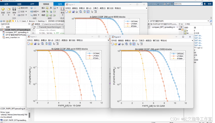The width and height of the screenshot is (215, 123).
Task: Click the help question mark icon
Action: click(x=168, y=4)
